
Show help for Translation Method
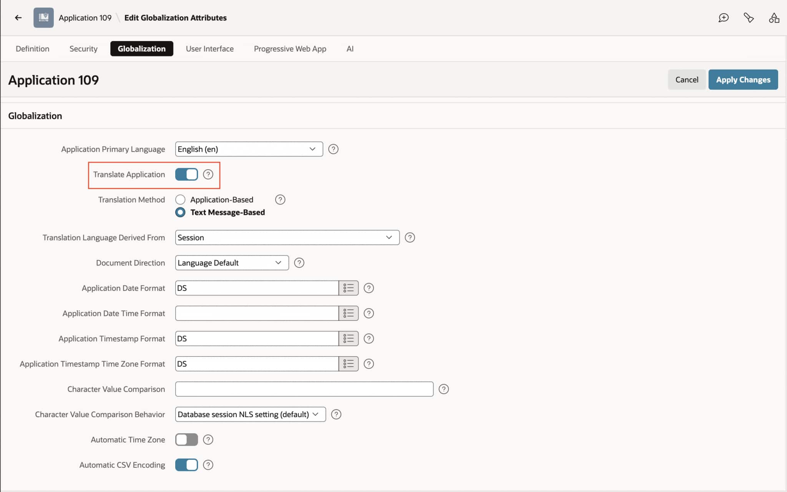[x=280, y=200]
